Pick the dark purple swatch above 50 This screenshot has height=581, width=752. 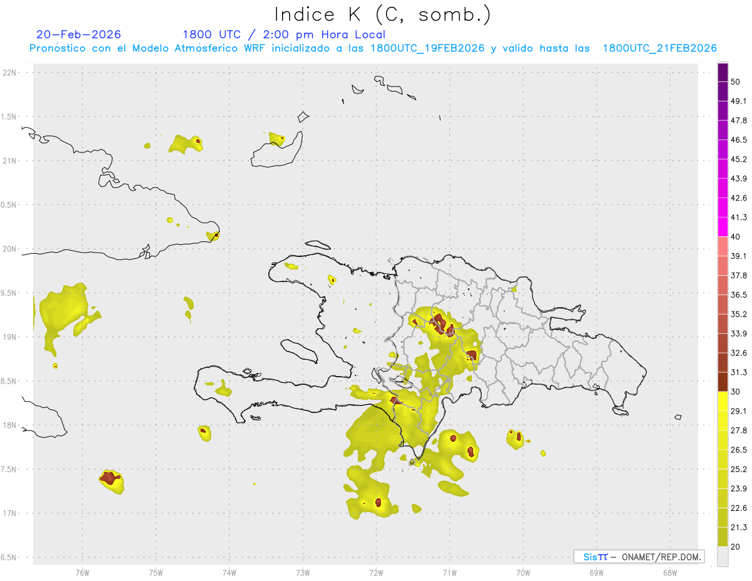point(723,72)
